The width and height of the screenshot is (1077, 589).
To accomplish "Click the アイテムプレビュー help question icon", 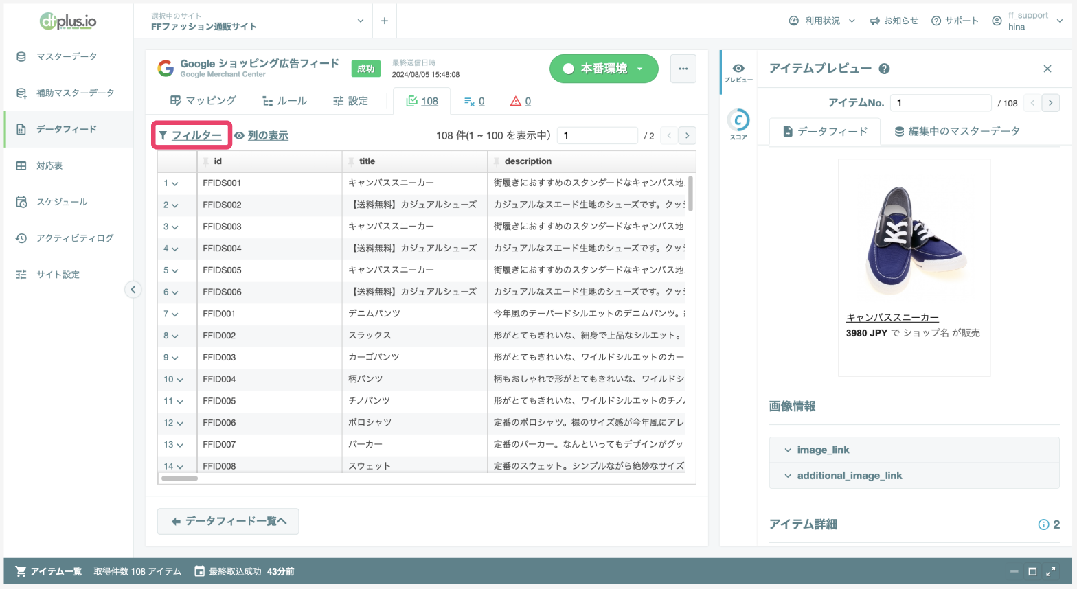I will pos(885,69).
